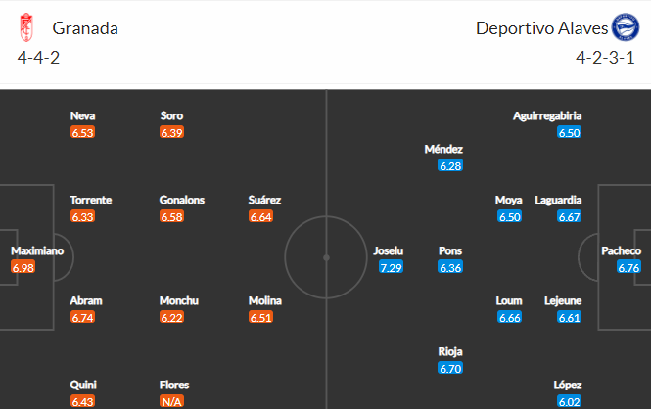Click the Granada 4-4-2 formation label
651x409 pixels.
click(x=38, y=58)
